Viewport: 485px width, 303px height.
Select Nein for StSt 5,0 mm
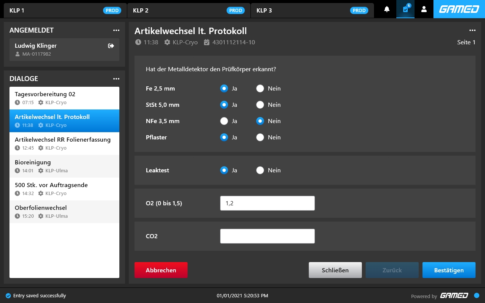[x=260, y=105]
